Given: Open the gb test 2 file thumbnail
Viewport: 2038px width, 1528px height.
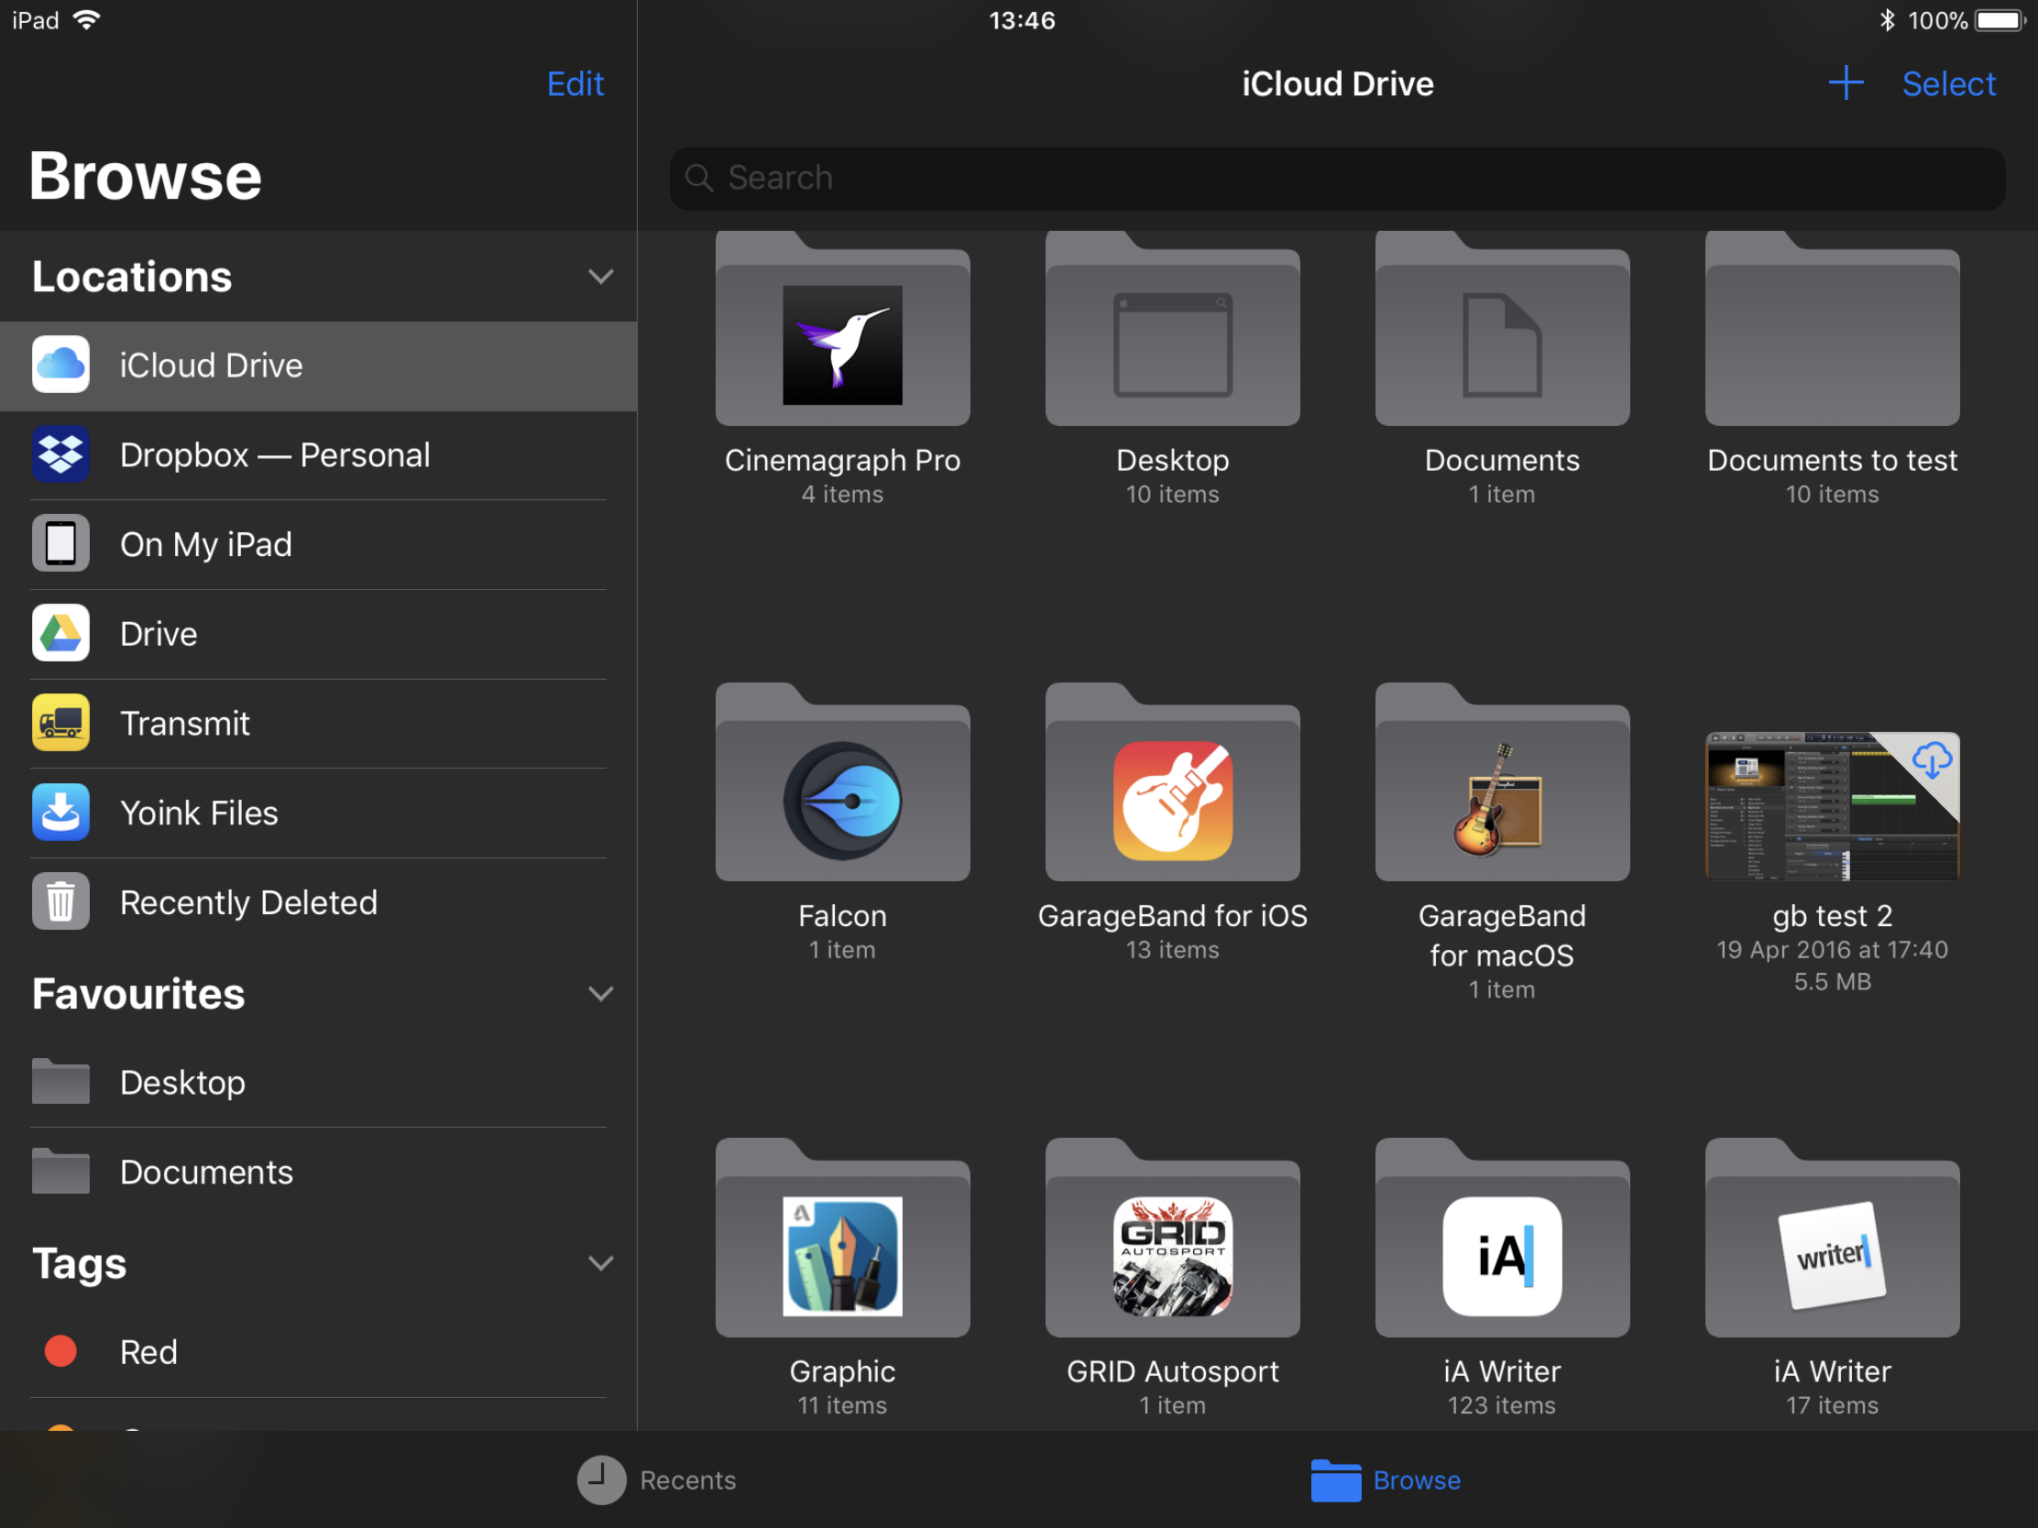Looking at the screenshot, I should point(1832,806).
